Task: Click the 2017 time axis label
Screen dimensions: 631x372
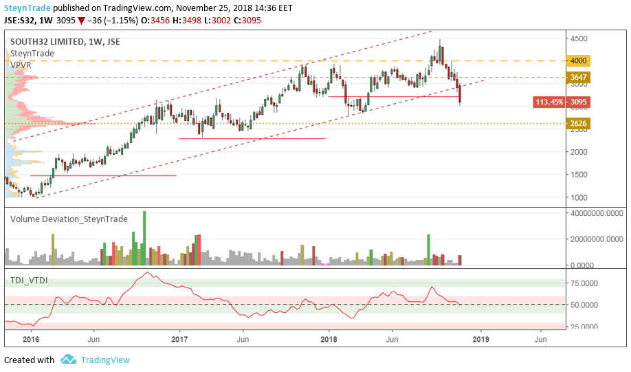Action: (179, 339)
